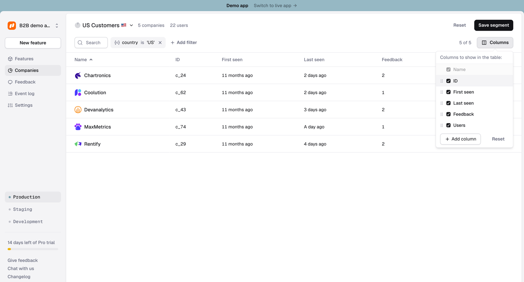The height and width of the screenshot is (282, 524).
Task: Click the Save segment button
Action: (x=494, y=25)
